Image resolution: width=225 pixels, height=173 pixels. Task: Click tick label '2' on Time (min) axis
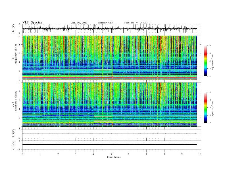[58, 154]
